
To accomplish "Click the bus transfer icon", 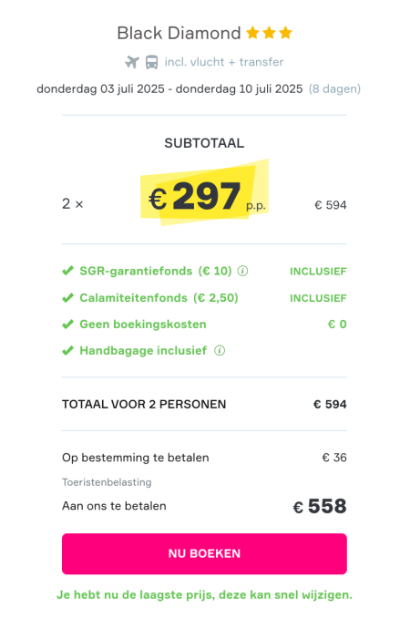I will click(151, 62).
